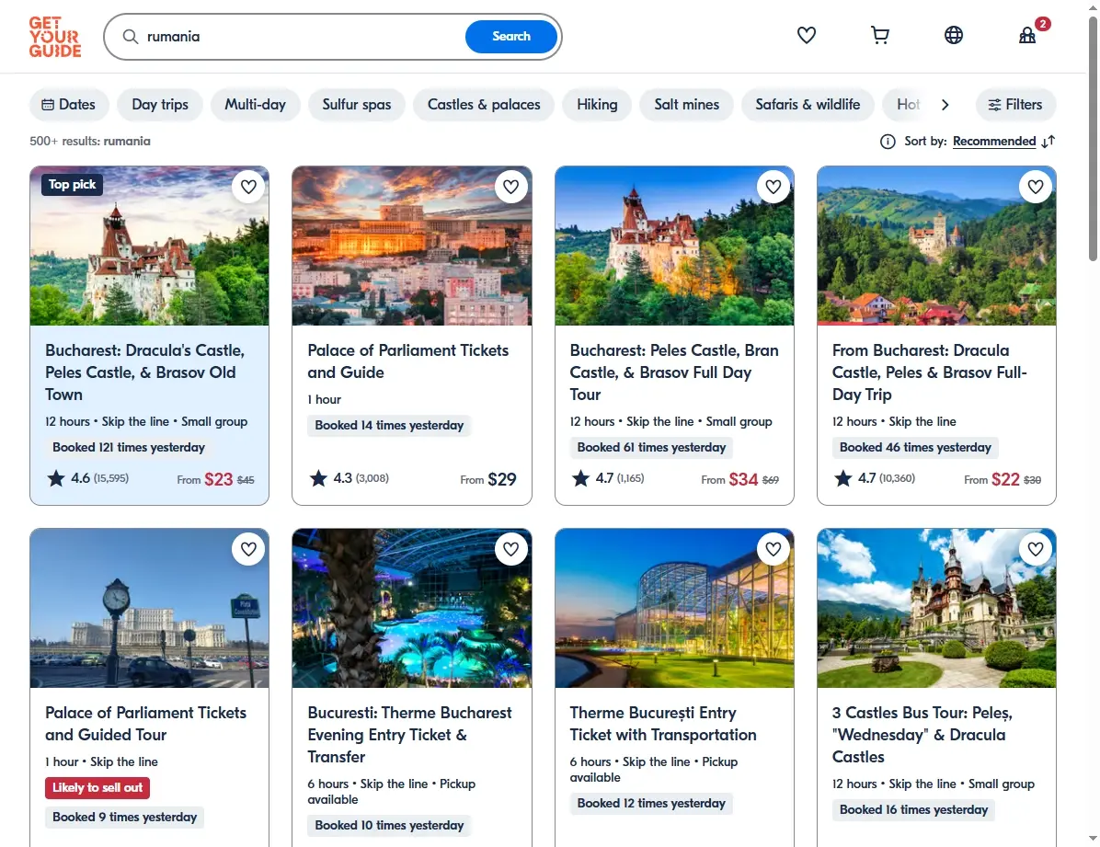The image size is (1100, 847).
Task: Click the Therme glass building image
Action: click(x=674, y=608)
